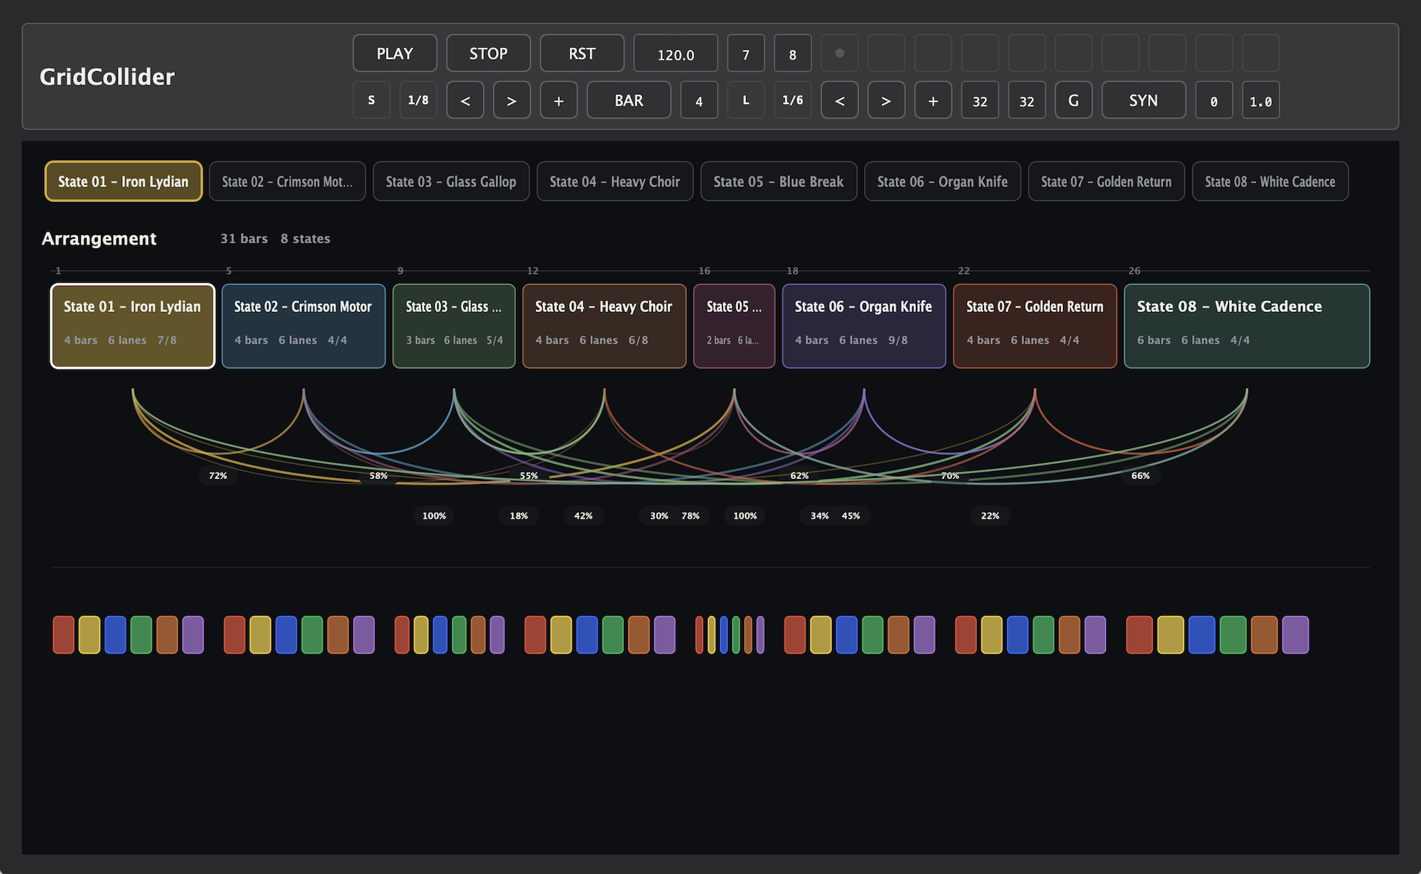The width and height of the screenshot is (1421, 874).
Task: Click the green lane swatch under State 04
Action: coord(613,635)
